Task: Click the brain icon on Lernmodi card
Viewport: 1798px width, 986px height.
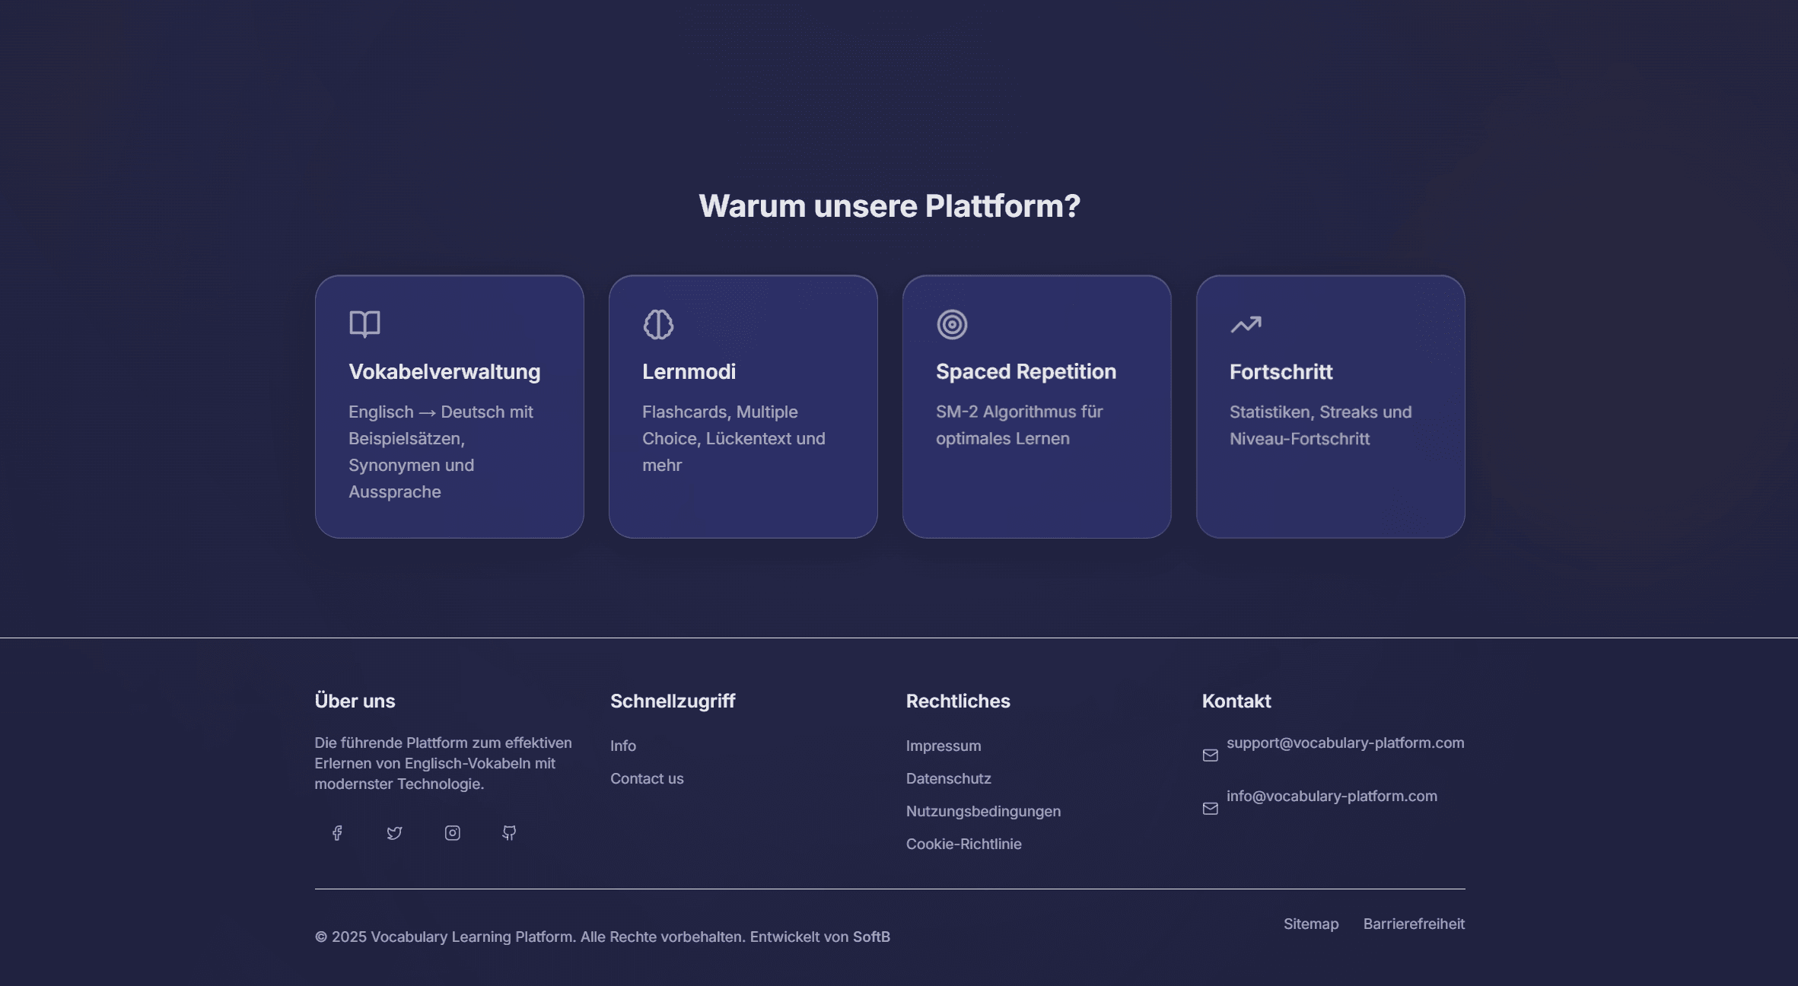Action: pos(658,324)
